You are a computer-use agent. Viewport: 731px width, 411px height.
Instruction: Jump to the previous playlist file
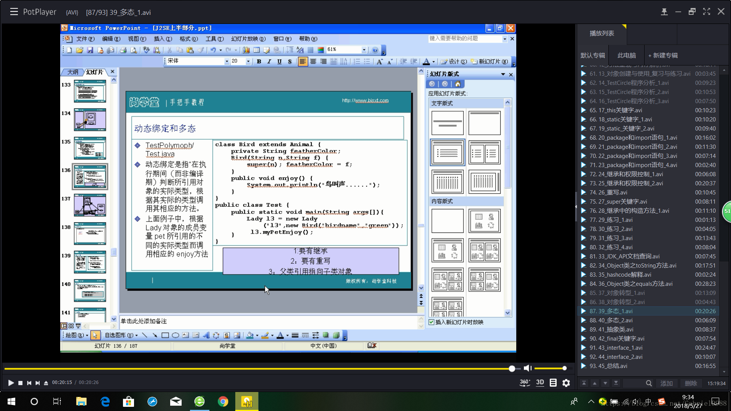29,383
